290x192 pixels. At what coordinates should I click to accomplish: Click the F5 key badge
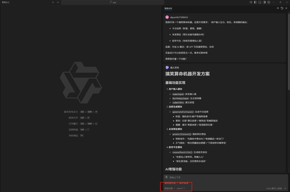pyautogui.click(x=82, y=136)
